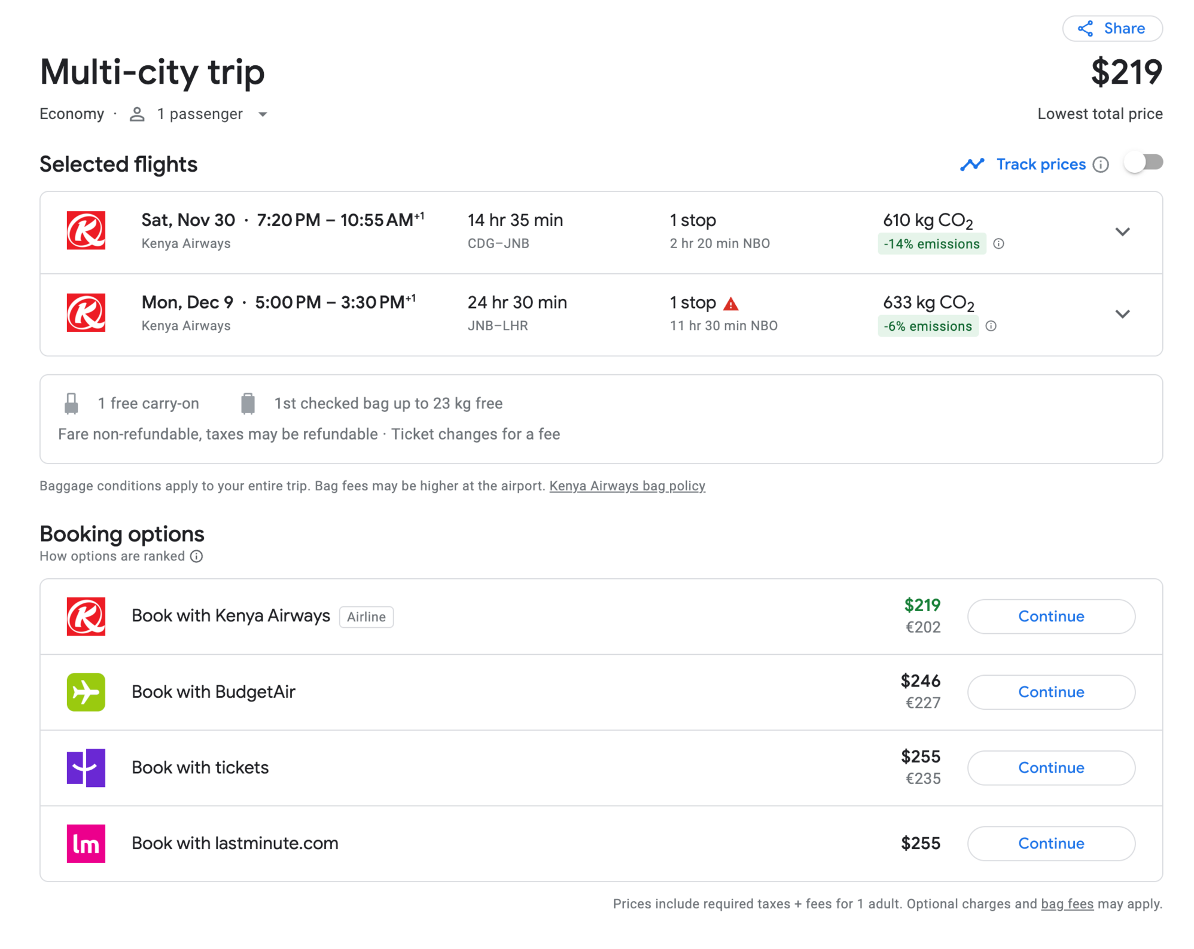Click red warning icon on 1 stop

coord(730,304)
